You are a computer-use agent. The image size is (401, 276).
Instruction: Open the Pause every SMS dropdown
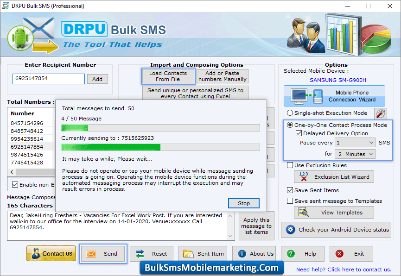[x=355, y=143]
